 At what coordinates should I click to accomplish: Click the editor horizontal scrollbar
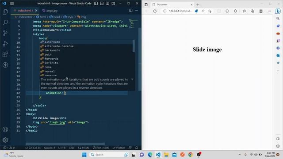click(65, 144)
